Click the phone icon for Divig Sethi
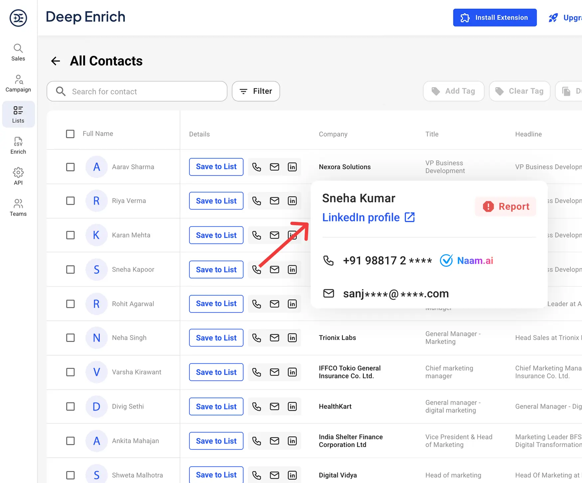 [256, 406]
